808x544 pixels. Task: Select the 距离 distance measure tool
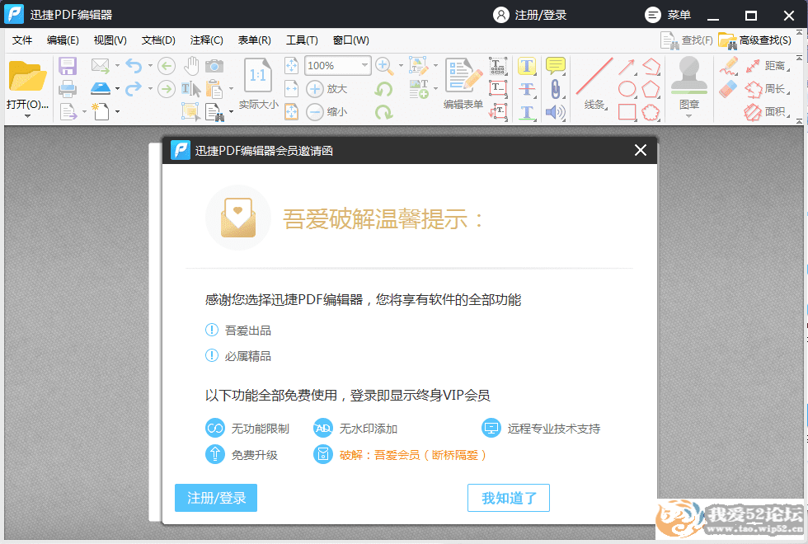click(x=766, y=66)
